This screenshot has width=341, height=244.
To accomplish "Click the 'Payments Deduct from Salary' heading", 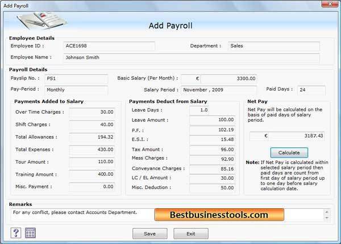I will [168, 101].
